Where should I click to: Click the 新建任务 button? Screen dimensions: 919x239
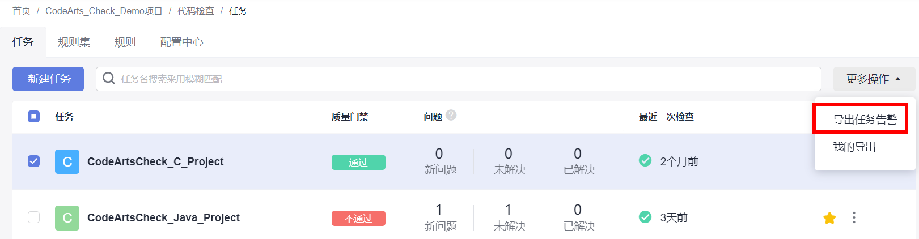click(x=48, y=79)
